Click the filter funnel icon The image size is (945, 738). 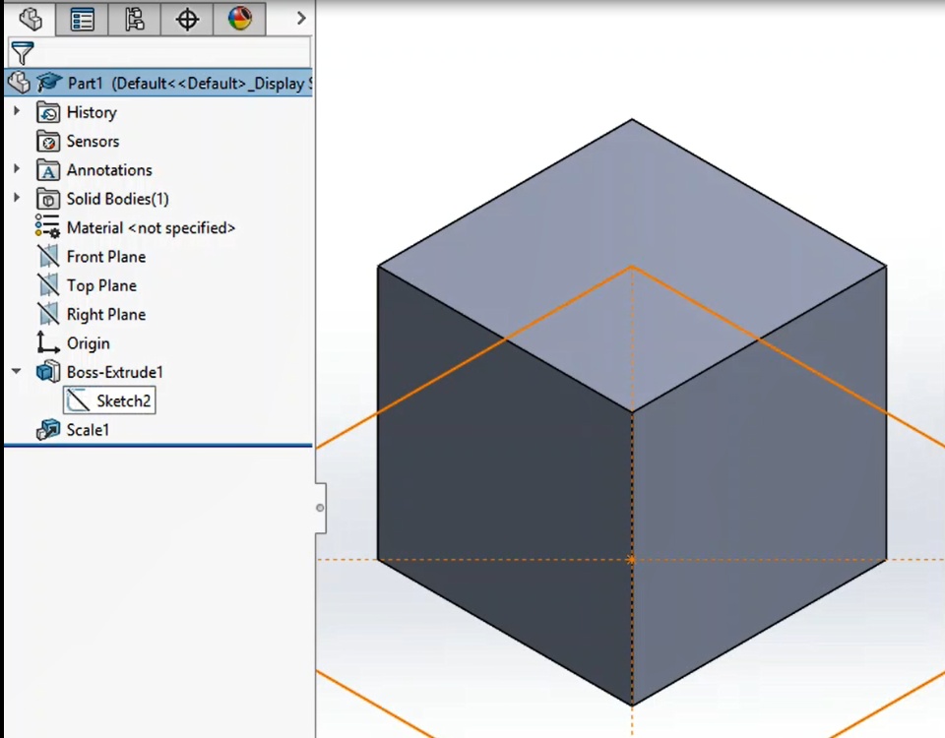[x=23, y=53]
